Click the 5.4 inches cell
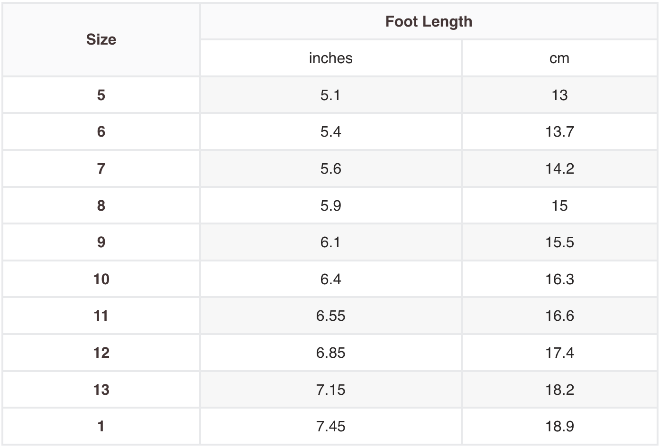 [330, 131]
